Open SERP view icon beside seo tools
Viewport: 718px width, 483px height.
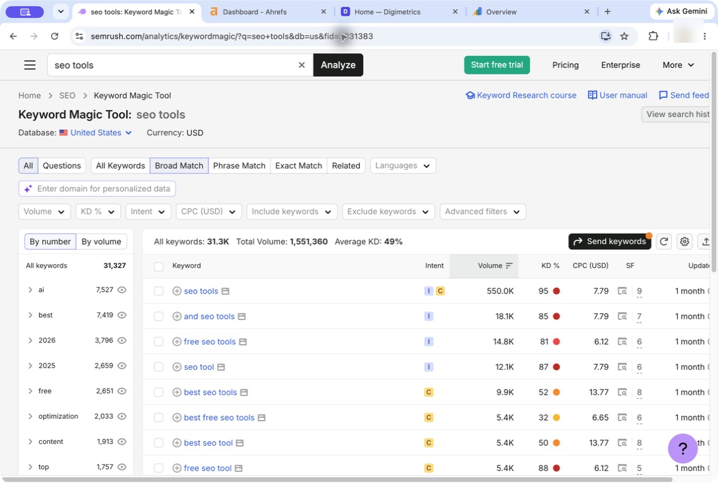tap(225, 291)
